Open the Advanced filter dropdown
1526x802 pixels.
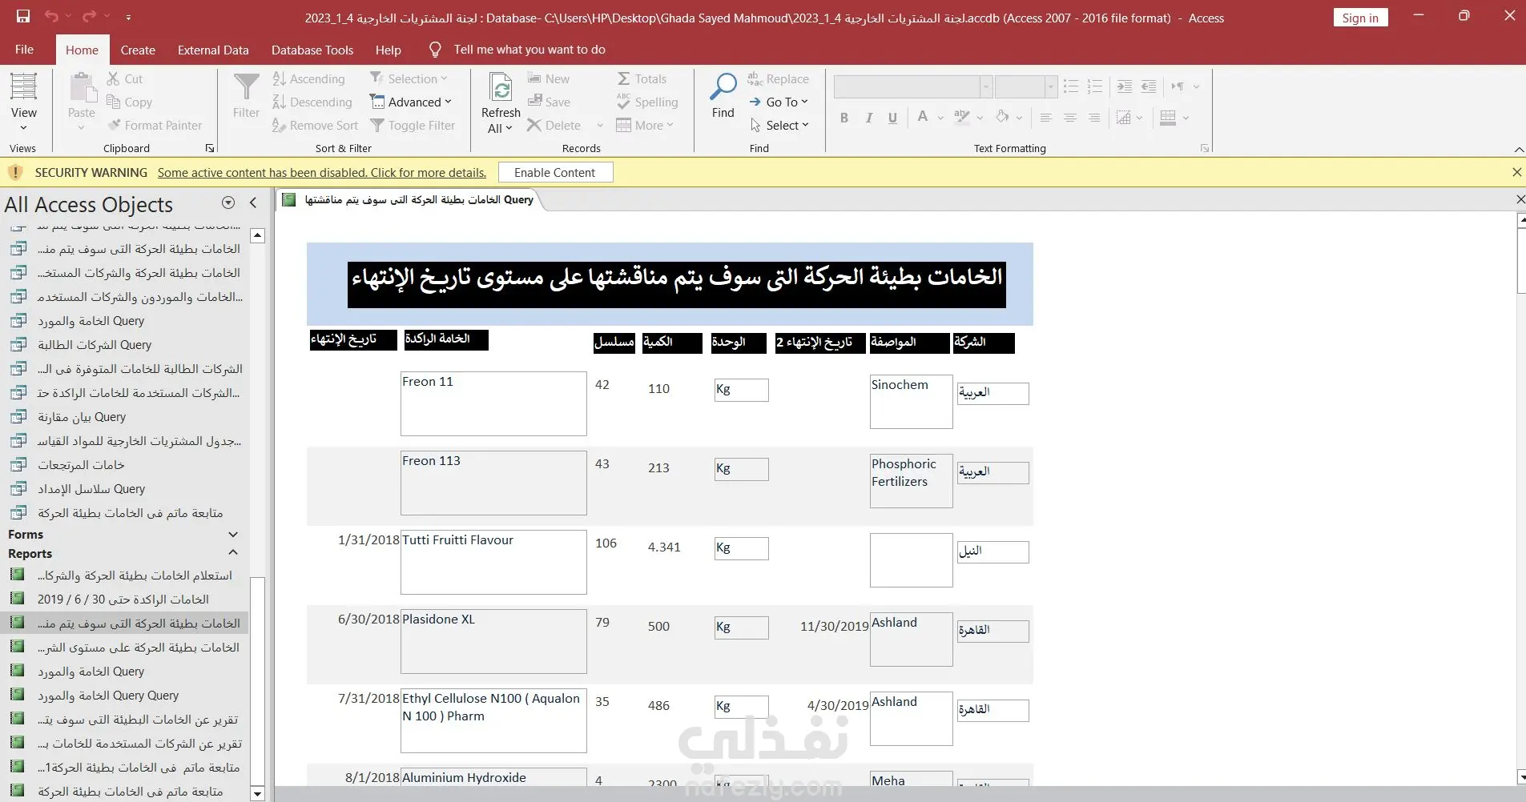click(x=411, y=102)
